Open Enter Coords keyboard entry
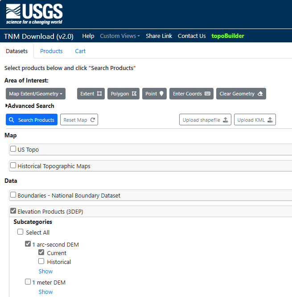 (x=191, y=94)
